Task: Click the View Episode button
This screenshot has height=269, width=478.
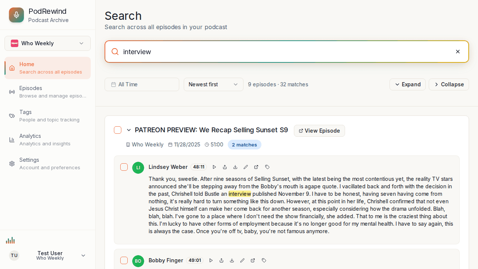Action: (x=319, y=131)
